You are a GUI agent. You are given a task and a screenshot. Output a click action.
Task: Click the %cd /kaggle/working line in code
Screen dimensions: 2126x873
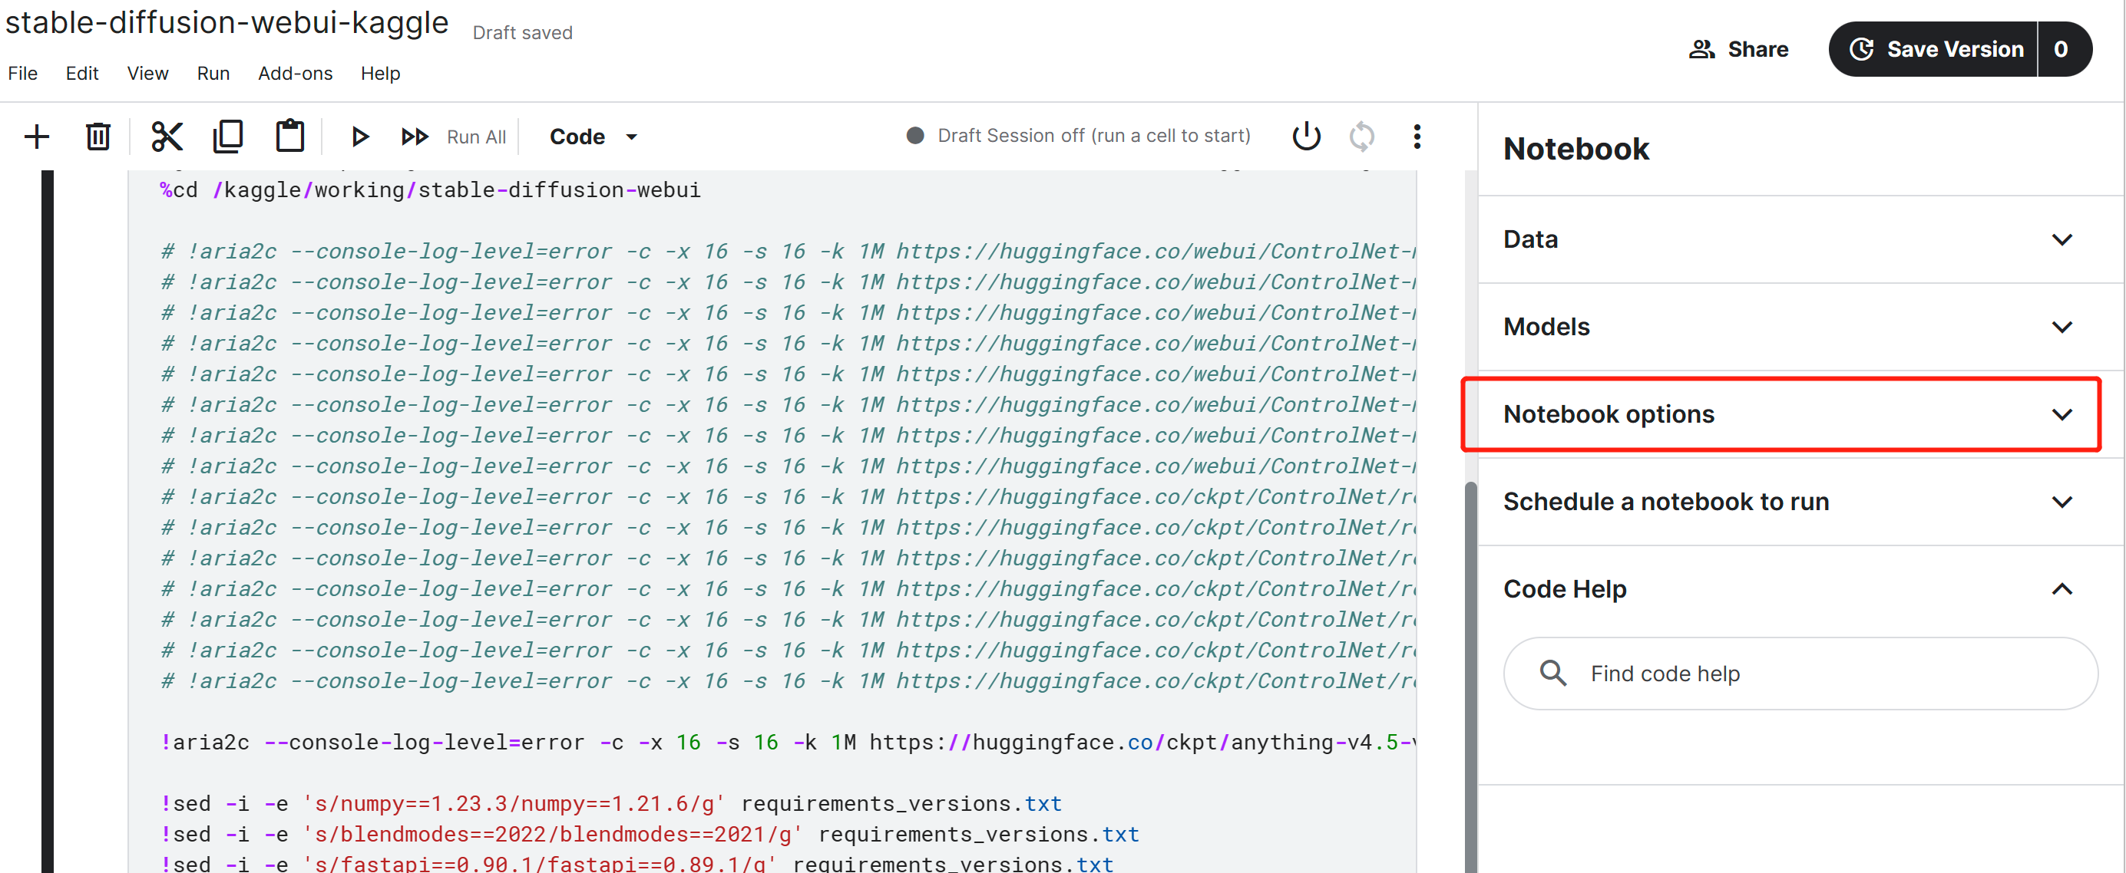(x=430, y=190)
